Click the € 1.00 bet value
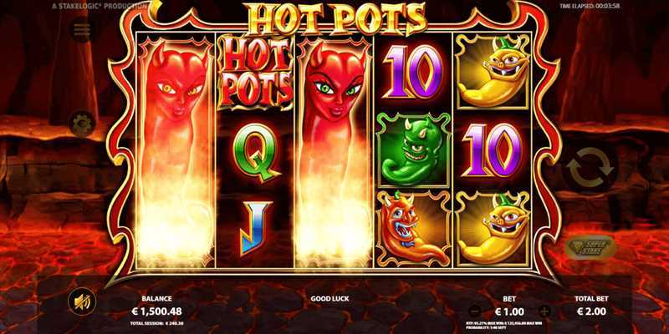This screenshot has height=334, width=669. tap(509, 311)
